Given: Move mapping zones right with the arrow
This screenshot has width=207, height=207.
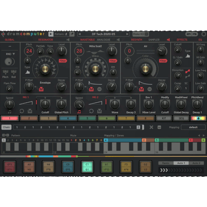Looking at the screenshot, I should pos(204,135).
